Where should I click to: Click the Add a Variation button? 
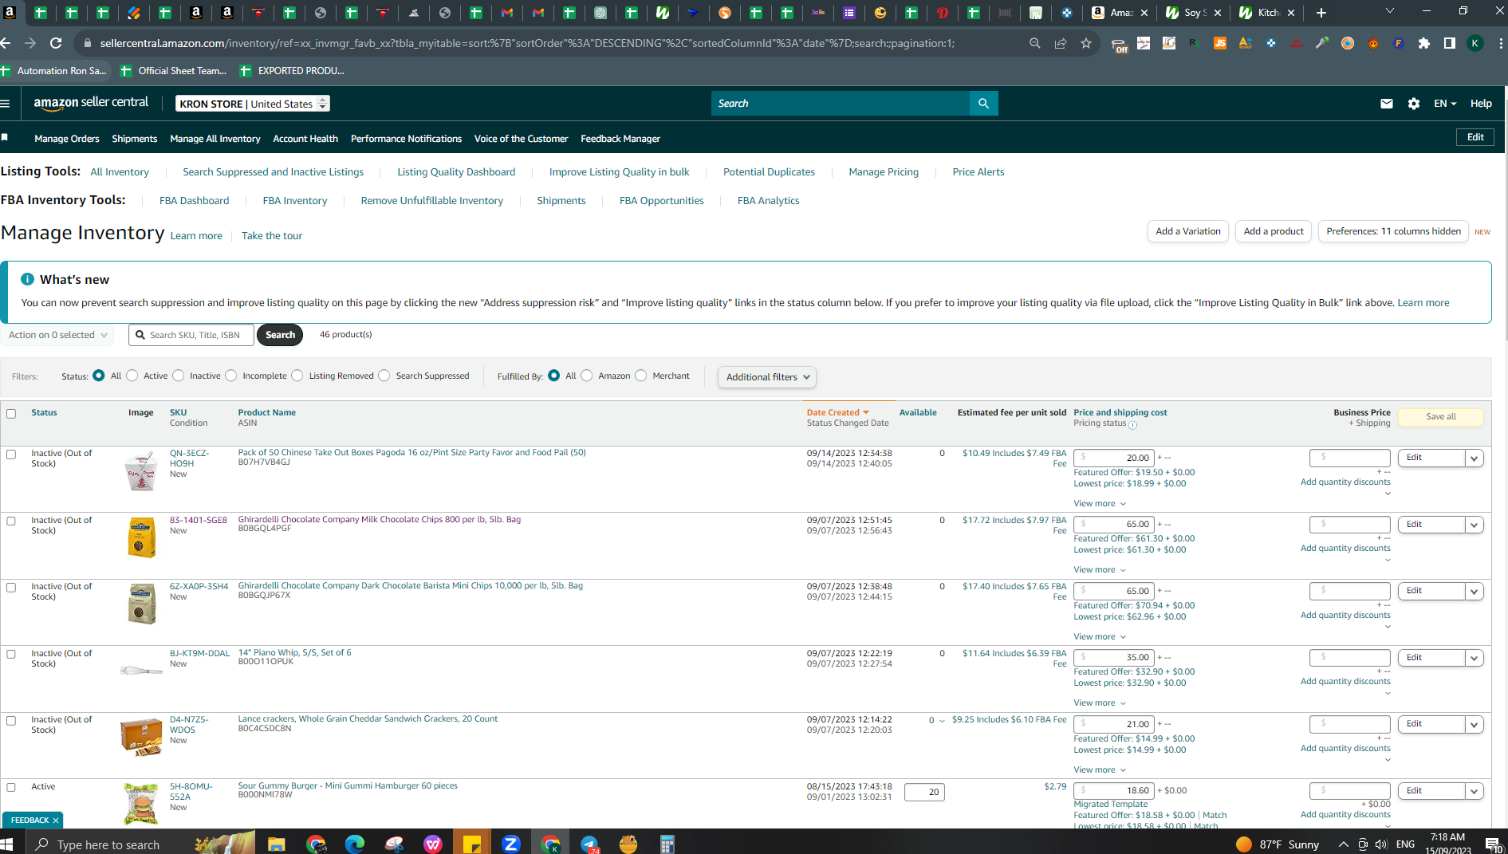1188,231
